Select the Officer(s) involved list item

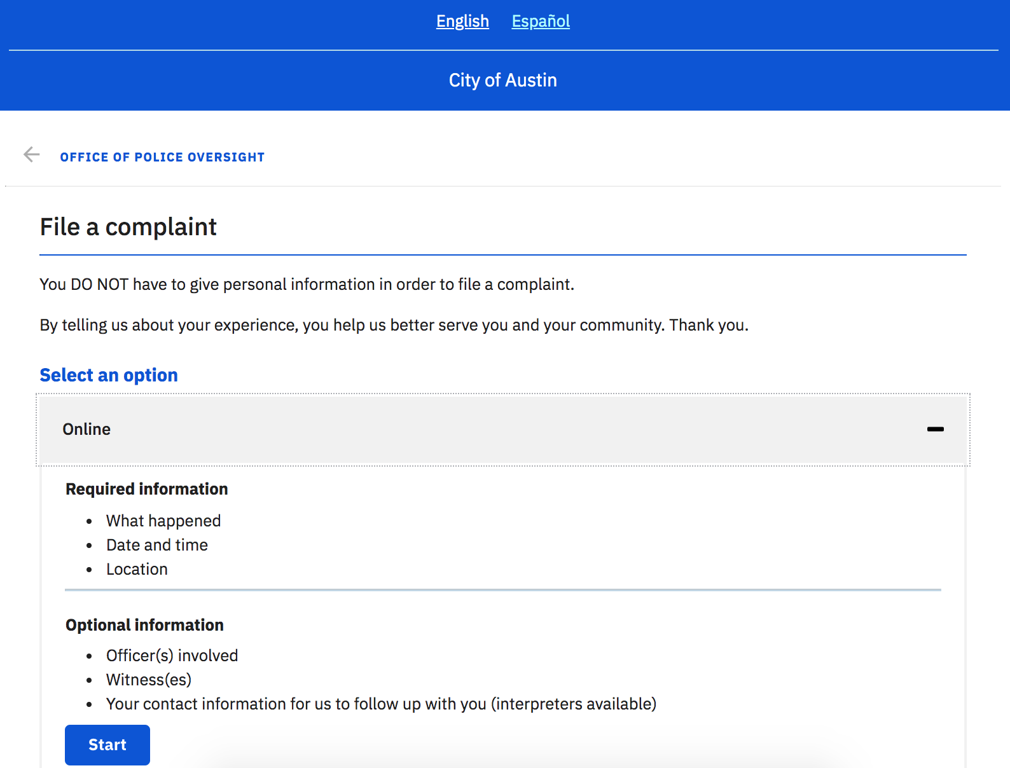pyautogui.click(x=172, y=655)
